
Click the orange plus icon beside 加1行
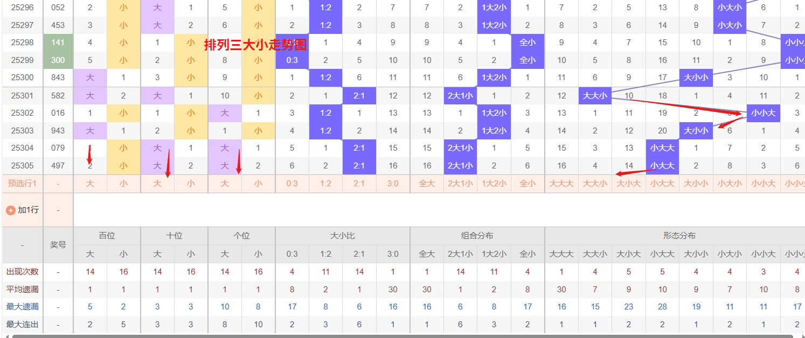[10, 210]
